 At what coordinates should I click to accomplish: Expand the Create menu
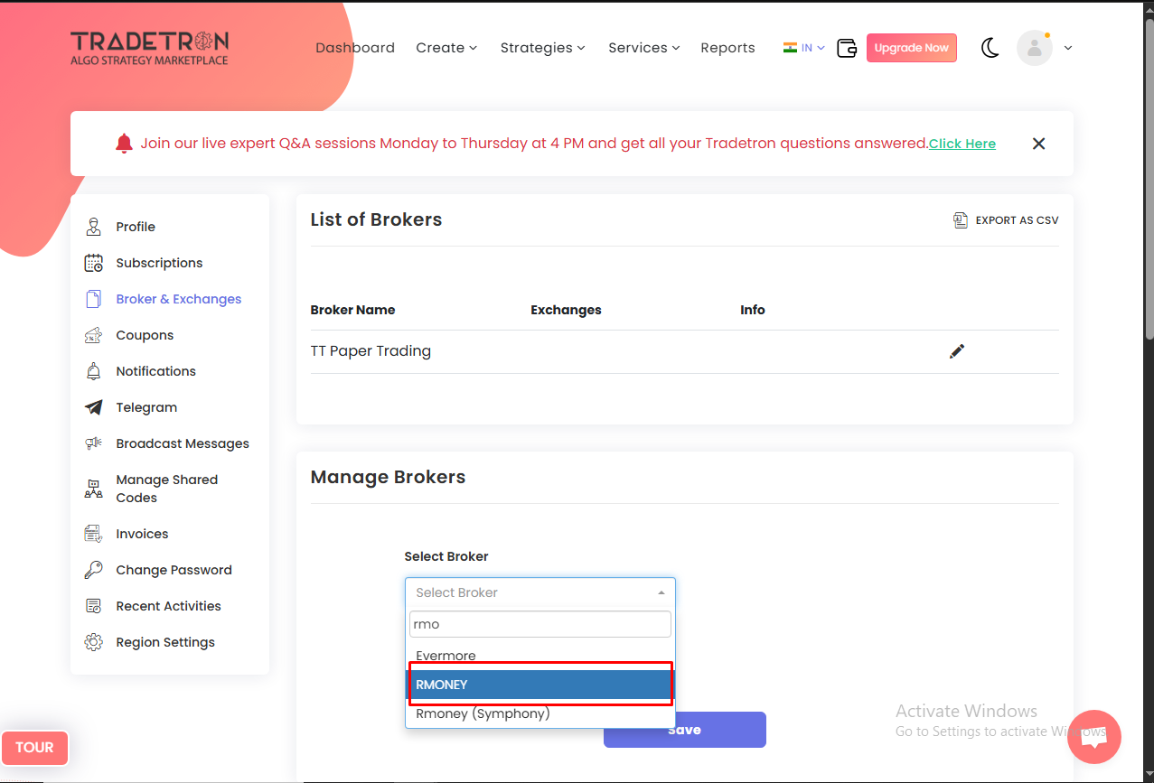pyautogui.click(x=446, y=48)
